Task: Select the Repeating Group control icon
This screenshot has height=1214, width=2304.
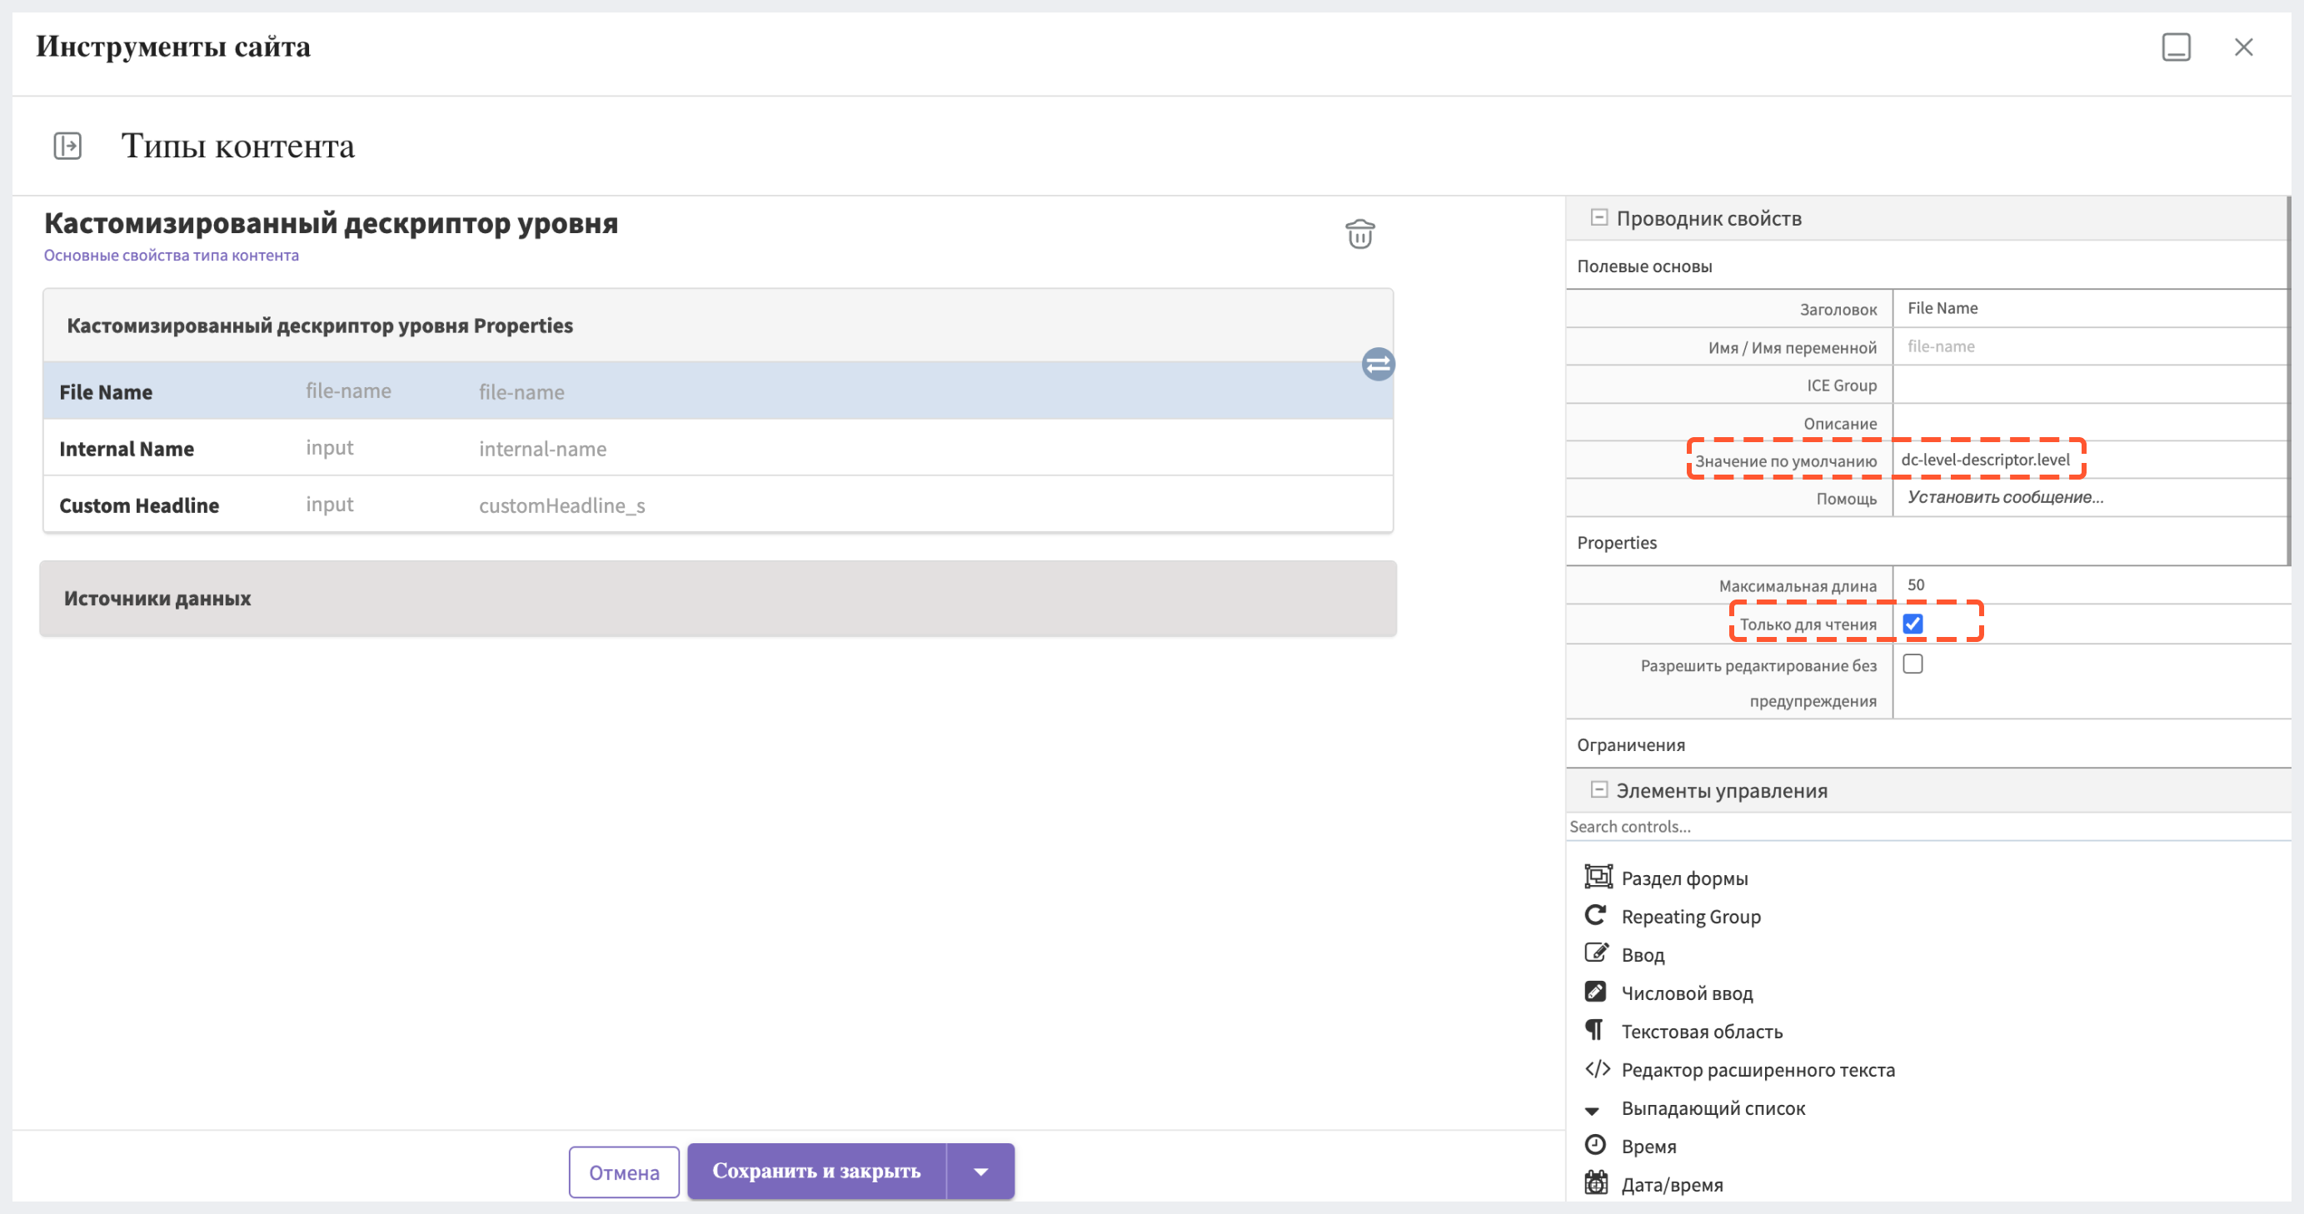Action: coord(1596,915)
